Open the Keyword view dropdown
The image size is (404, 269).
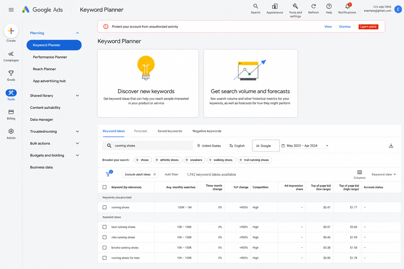point(384,174)
